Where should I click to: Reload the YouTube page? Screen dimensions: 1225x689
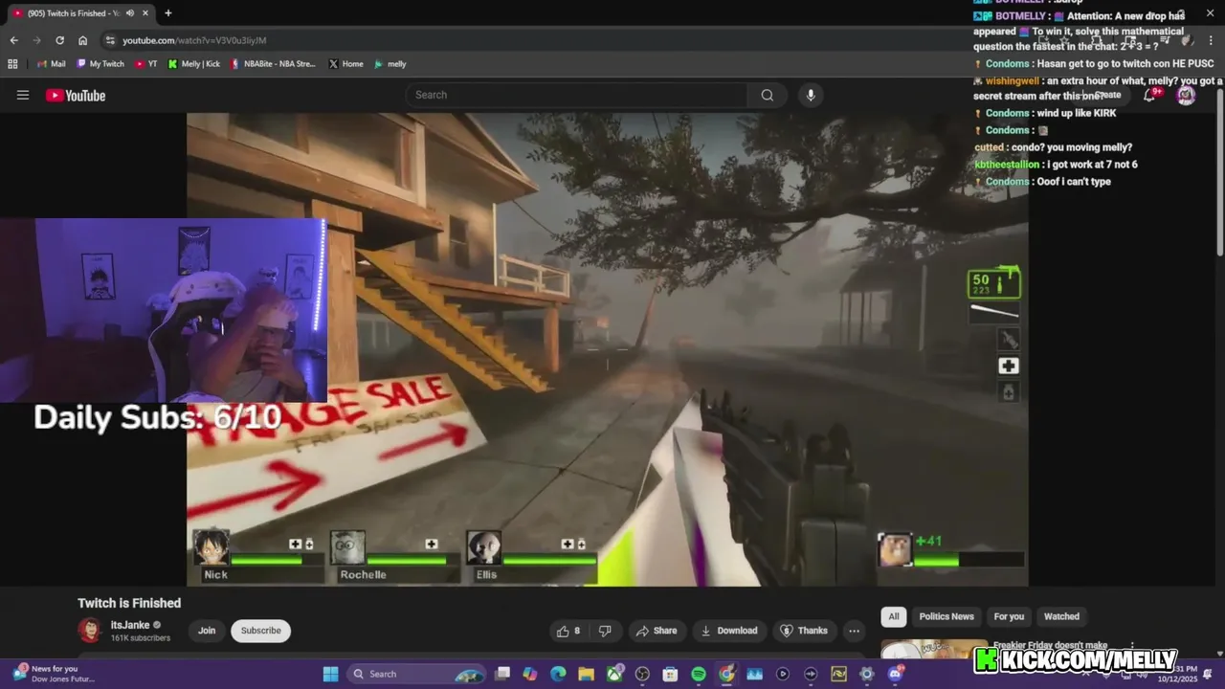tap(59, 40)
